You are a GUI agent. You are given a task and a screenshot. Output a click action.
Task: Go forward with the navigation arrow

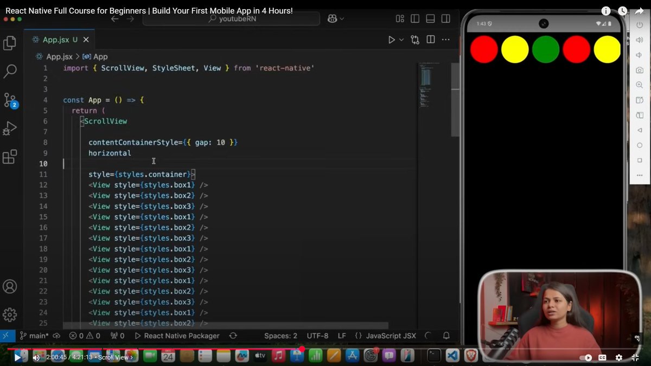tap(130, 18)
